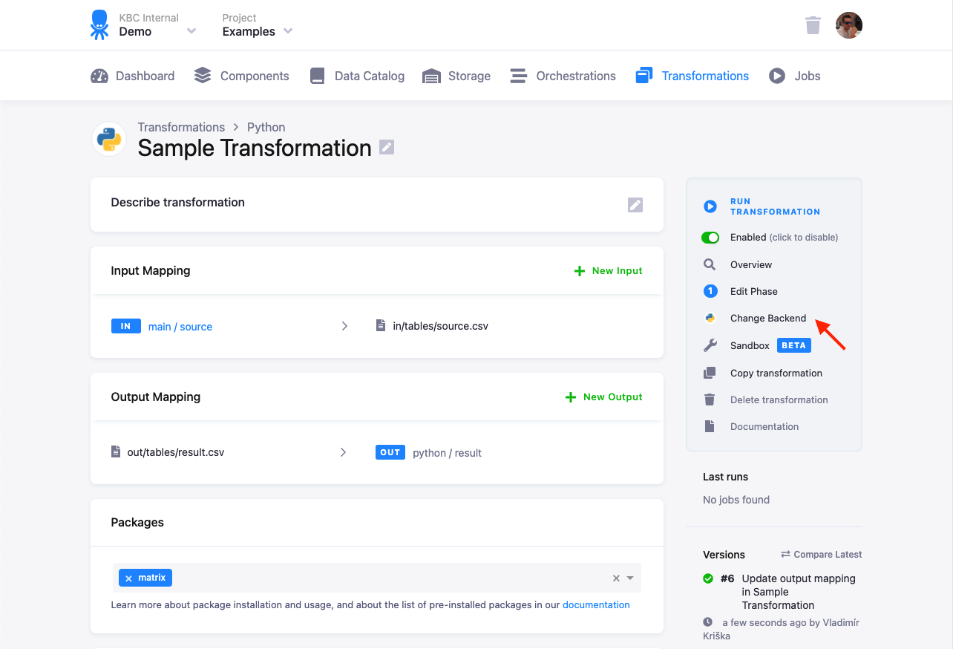Edit the Sample Transformation name

coord(387,147)
